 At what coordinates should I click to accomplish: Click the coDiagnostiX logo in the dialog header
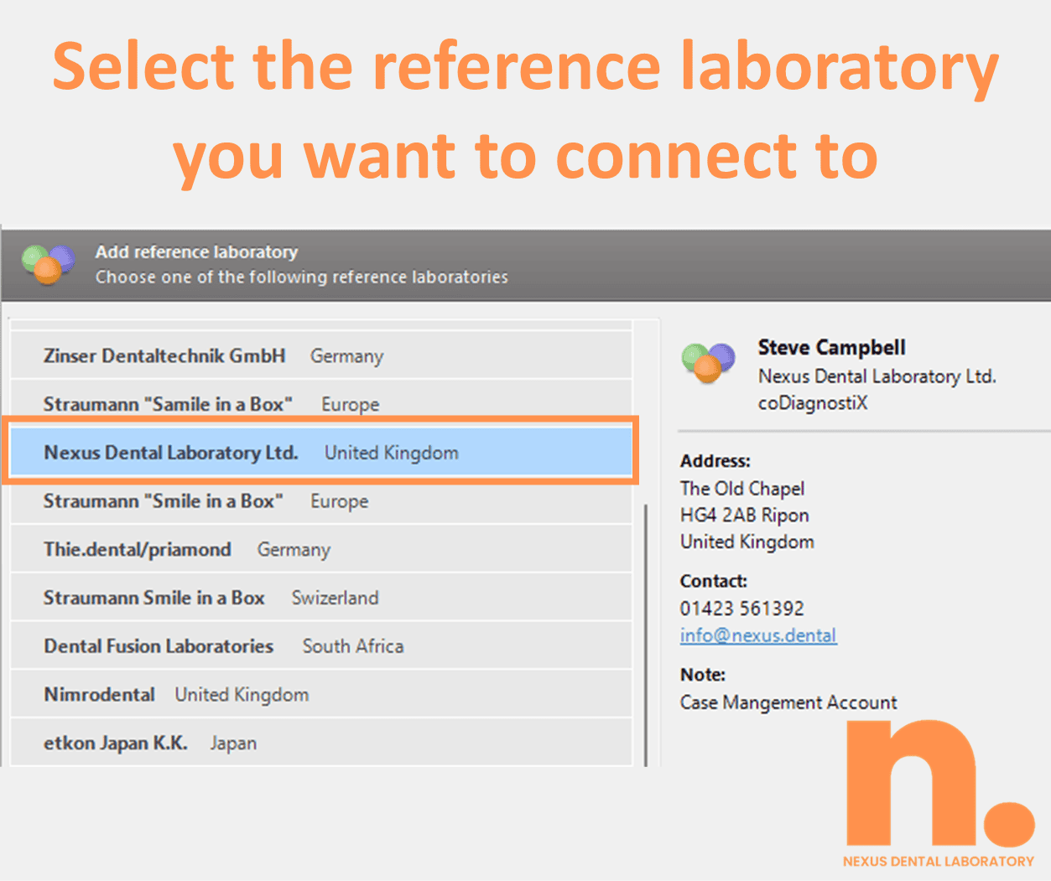click(48, 264)
